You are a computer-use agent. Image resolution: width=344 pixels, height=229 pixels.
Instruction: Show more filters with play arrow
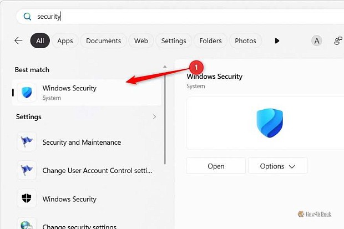[277, 41]
